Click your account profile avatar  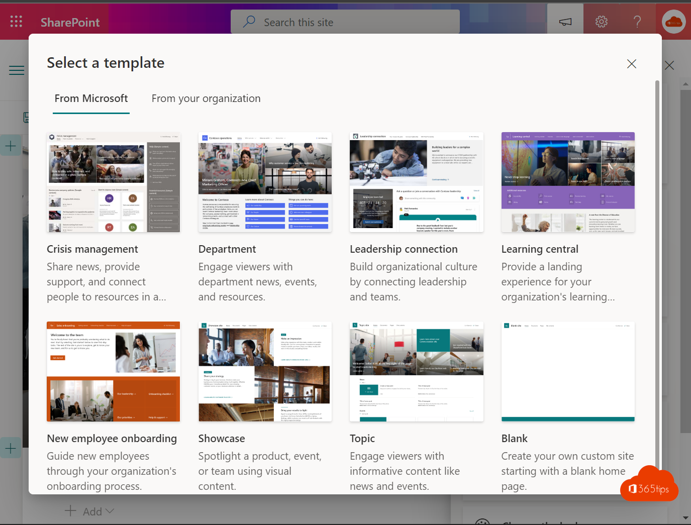[x=673, y=22]
